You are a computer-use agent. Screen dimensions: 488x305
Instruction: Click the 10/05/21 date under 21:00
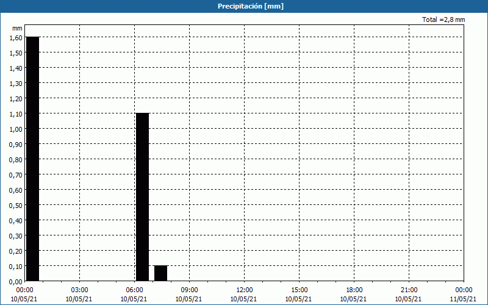click(408, 299)
